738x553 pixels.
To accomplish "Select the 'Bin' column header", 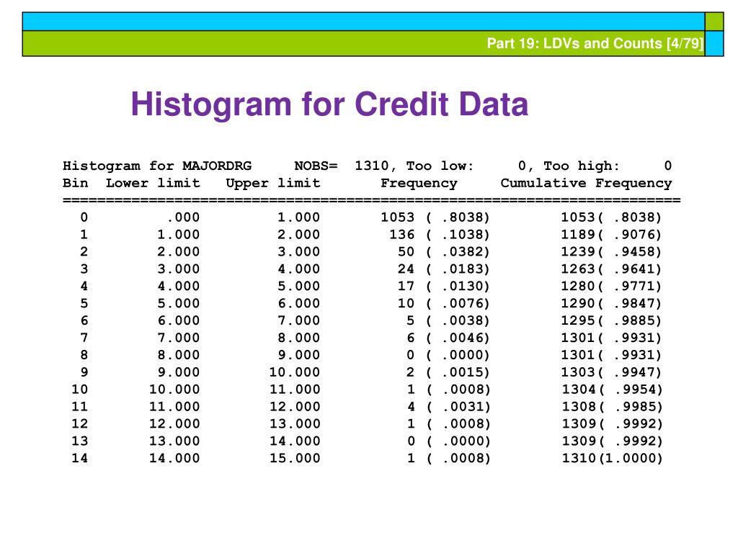I will click(75, 183).
